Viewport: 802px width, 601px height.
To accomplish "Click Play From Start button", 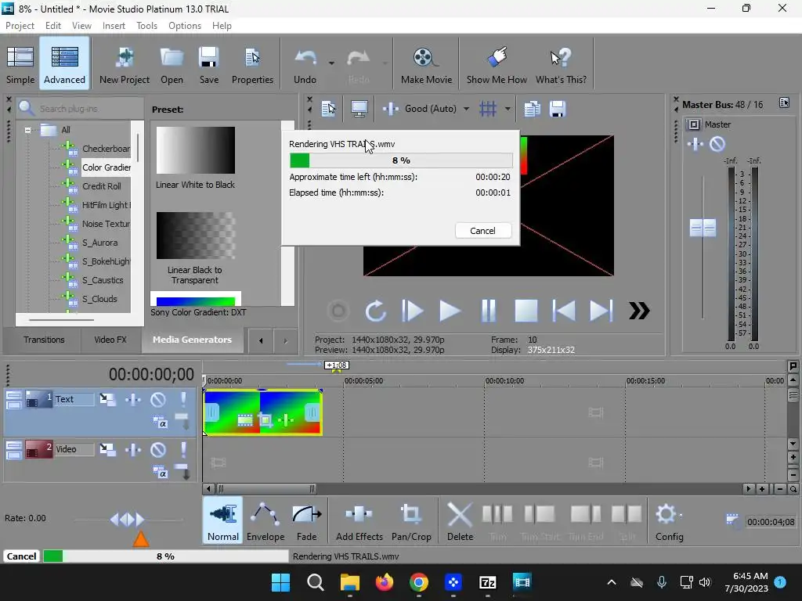I will pos(413,311).
